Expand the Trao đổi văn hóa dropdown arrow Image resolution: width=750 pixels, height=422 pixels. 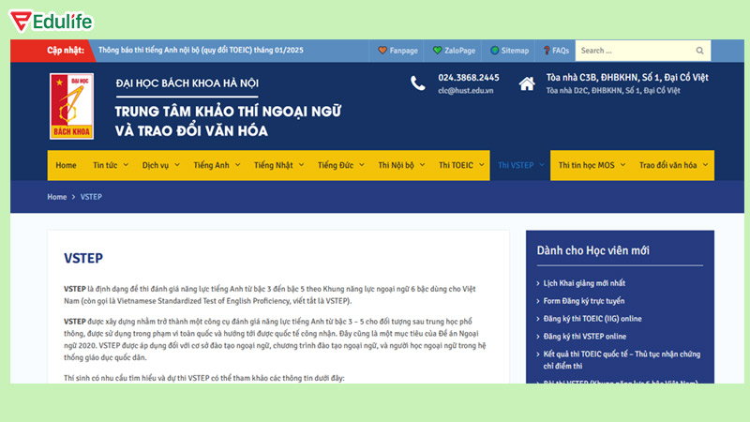coord(706,165)
